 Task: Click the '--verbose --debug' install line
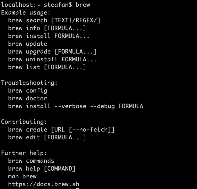[76, 106]
